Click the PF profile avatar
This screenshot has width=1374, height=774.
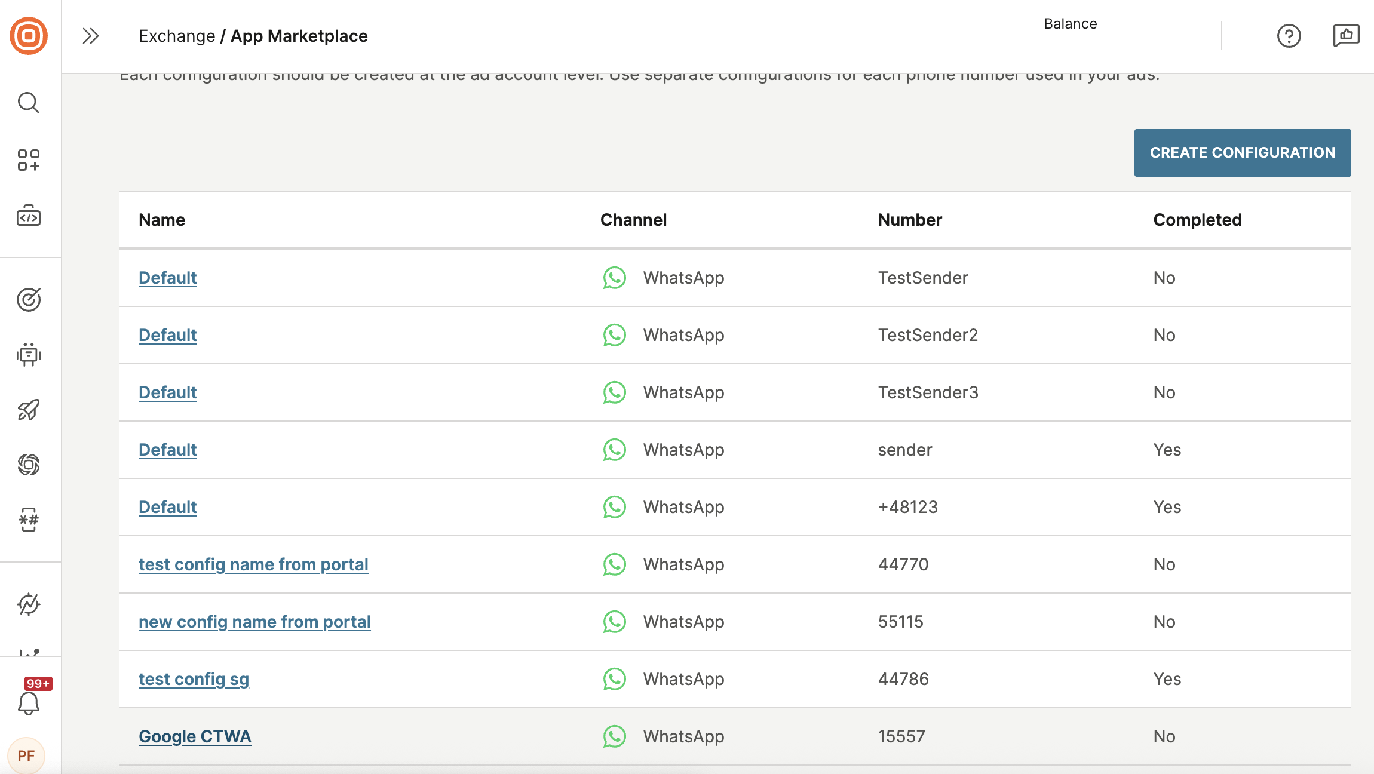tap(27, 755)
